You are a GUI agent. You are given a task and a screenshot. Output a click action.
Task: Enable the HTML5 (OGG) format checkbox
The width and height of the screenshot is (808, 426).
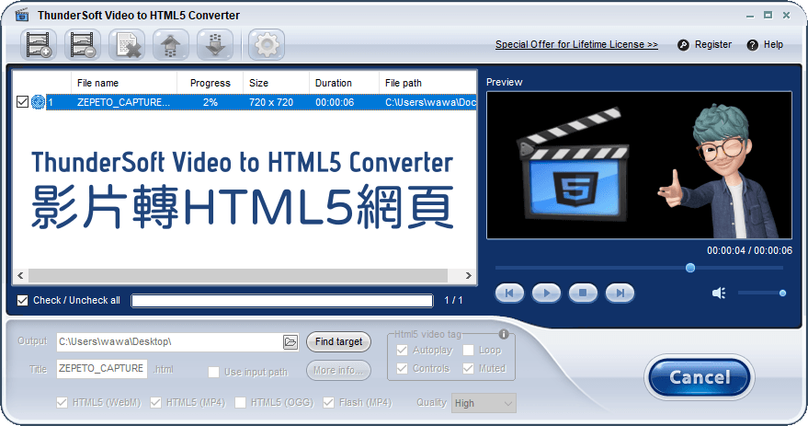tap(240, 402)
